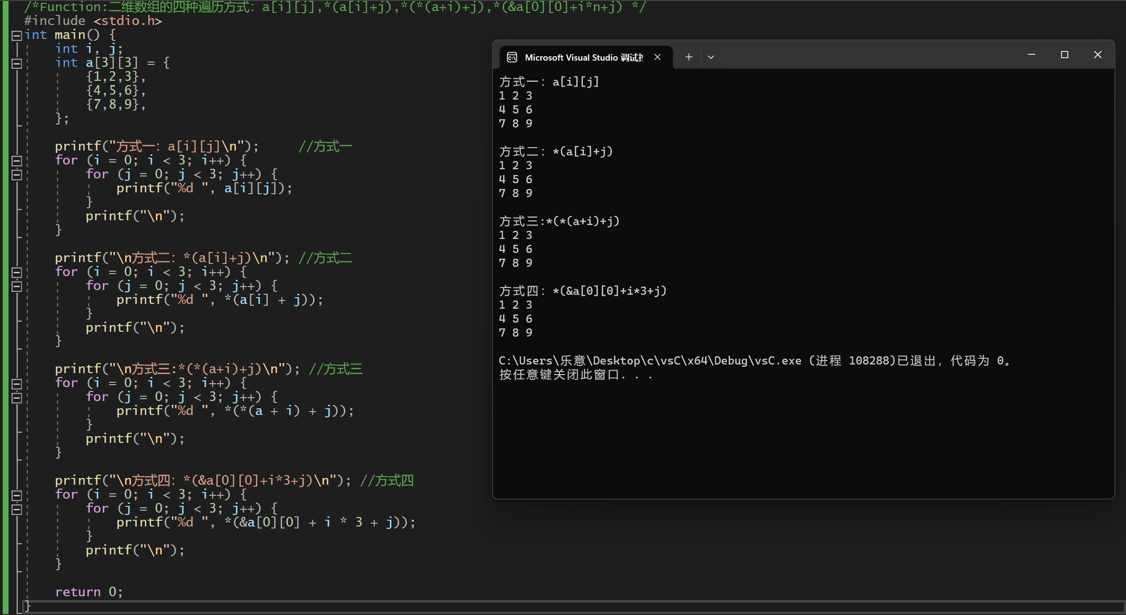Image resolution: width=1126 pixels, height=615 pixels.
Task: Click the a[3][3] array declaration
Action: pos(112,62)
